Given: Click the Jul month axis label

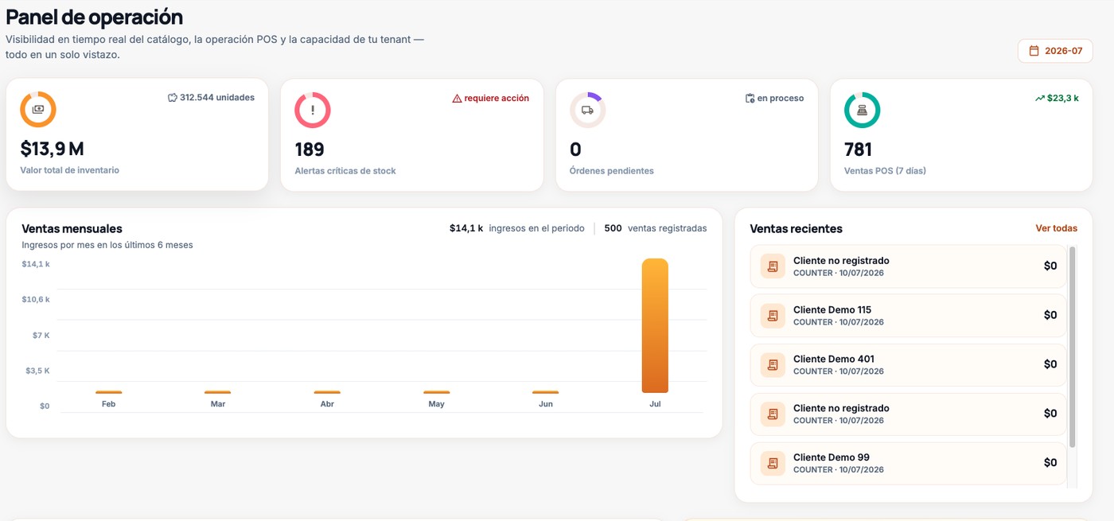Looking at the screenshot, I should pos(655,404).
